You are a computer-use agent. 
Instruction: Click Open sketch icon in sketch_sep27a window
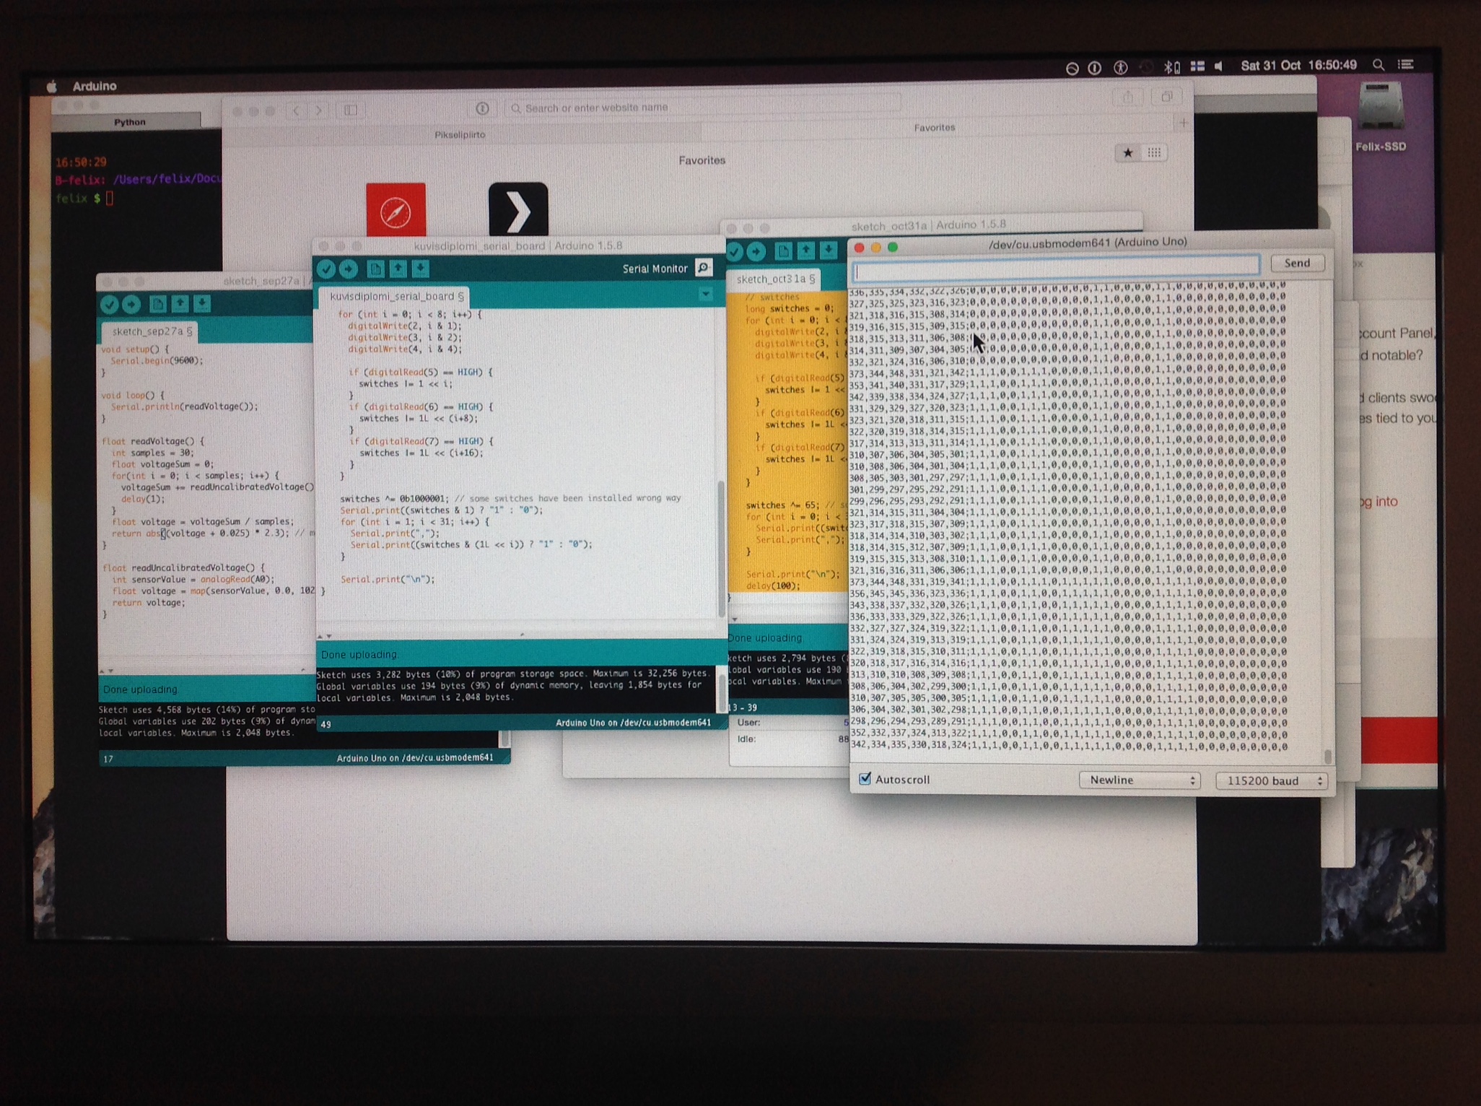point(180,304)
